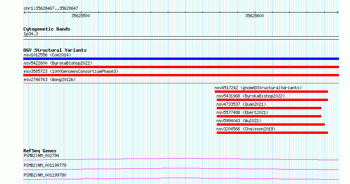Click the left arrow of the ruler

24,13
